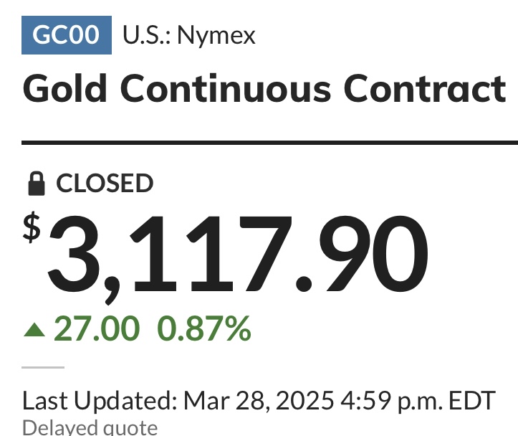Click the word Nymex
518x436 pixels.
click(x=216, y=36)
